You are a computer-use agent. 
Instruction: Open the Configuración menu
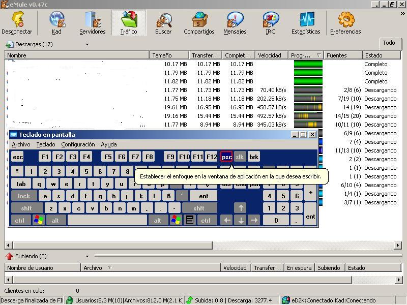(x=78, y=144)
